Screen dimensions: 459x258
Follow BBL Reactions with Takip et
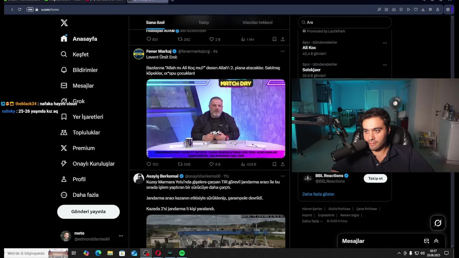pos(375,178)
